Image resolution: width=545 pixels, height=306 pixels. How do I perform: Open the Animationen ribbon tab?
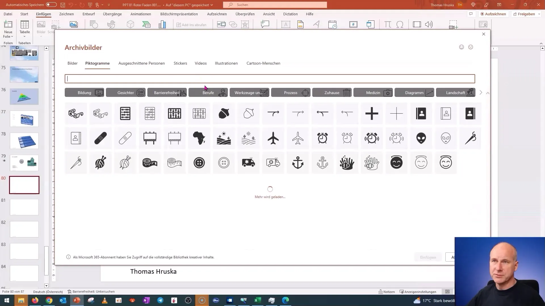point(141,14)
